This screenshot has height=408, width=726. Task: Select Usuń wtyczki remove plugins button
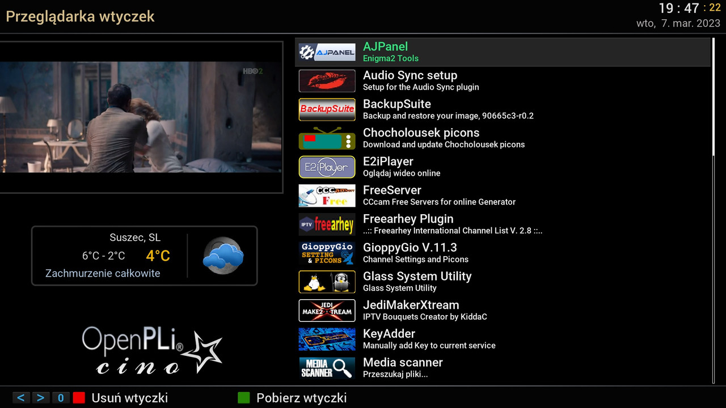click(x=129, y=398)
